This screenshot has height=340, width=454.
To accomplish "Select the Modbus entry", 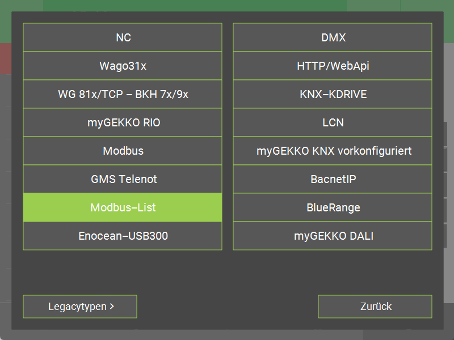I will [x=123, y=151].
